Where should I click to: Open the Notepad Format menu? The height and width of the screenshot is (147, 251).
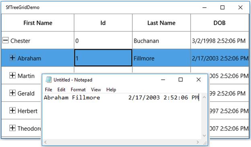click(78, 90)
